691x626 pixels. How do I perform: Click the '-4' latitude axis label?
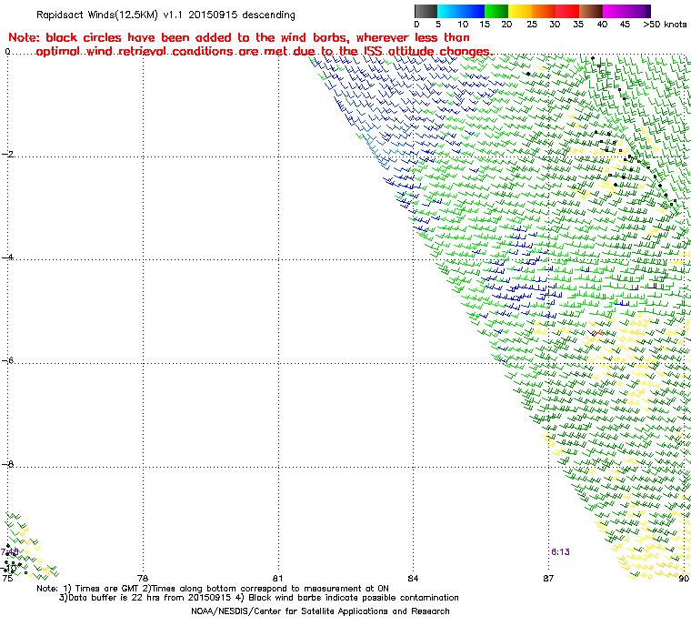[x=7, y=257]
